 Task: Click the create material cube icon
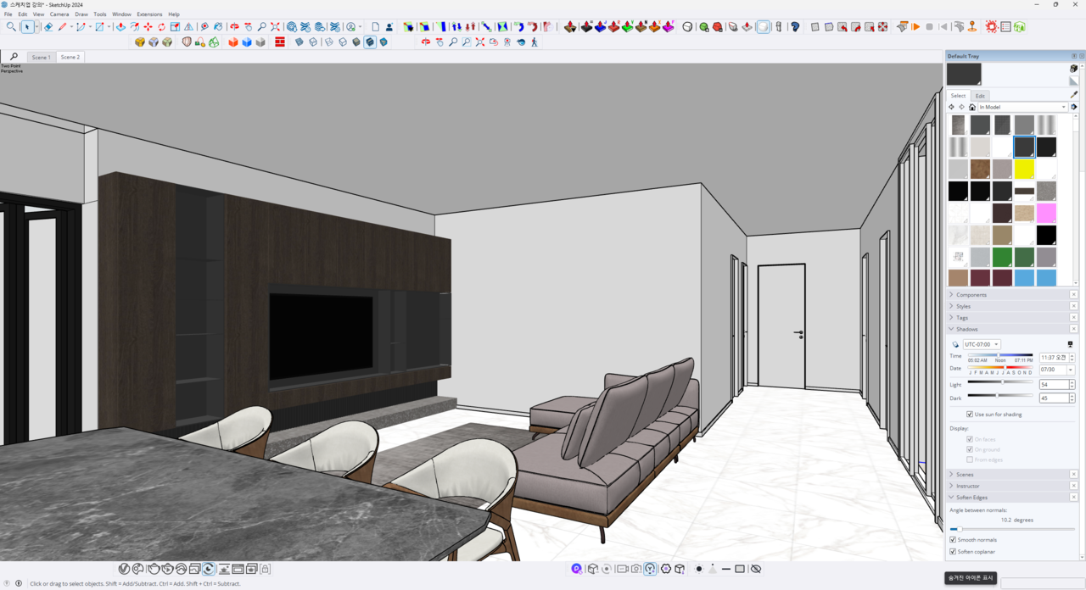point(1074,69)
